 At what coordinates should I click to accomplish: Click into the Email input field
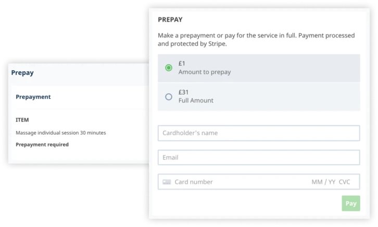pyautogui.click(x=259, y=157)
